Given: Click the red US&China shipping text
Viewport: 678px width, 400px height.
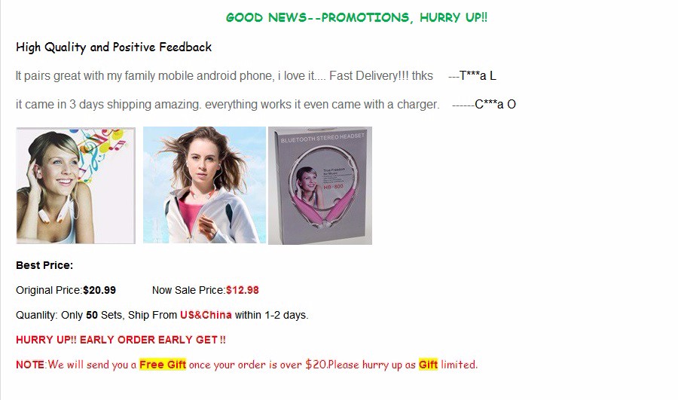Looking at the screenshot, I should point(206,315).
